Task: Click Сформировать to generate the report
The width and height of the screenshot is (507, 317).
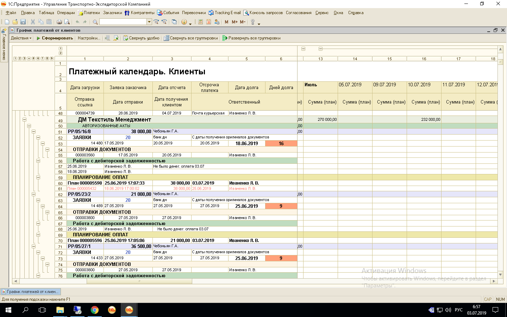Action: click(x=55, y=38)
